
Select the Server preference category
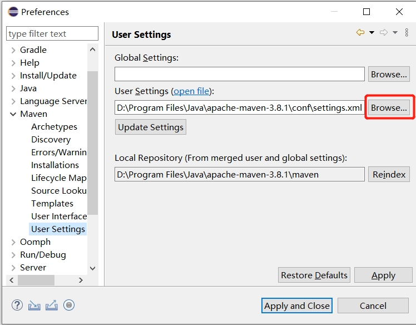coord(33,268)
